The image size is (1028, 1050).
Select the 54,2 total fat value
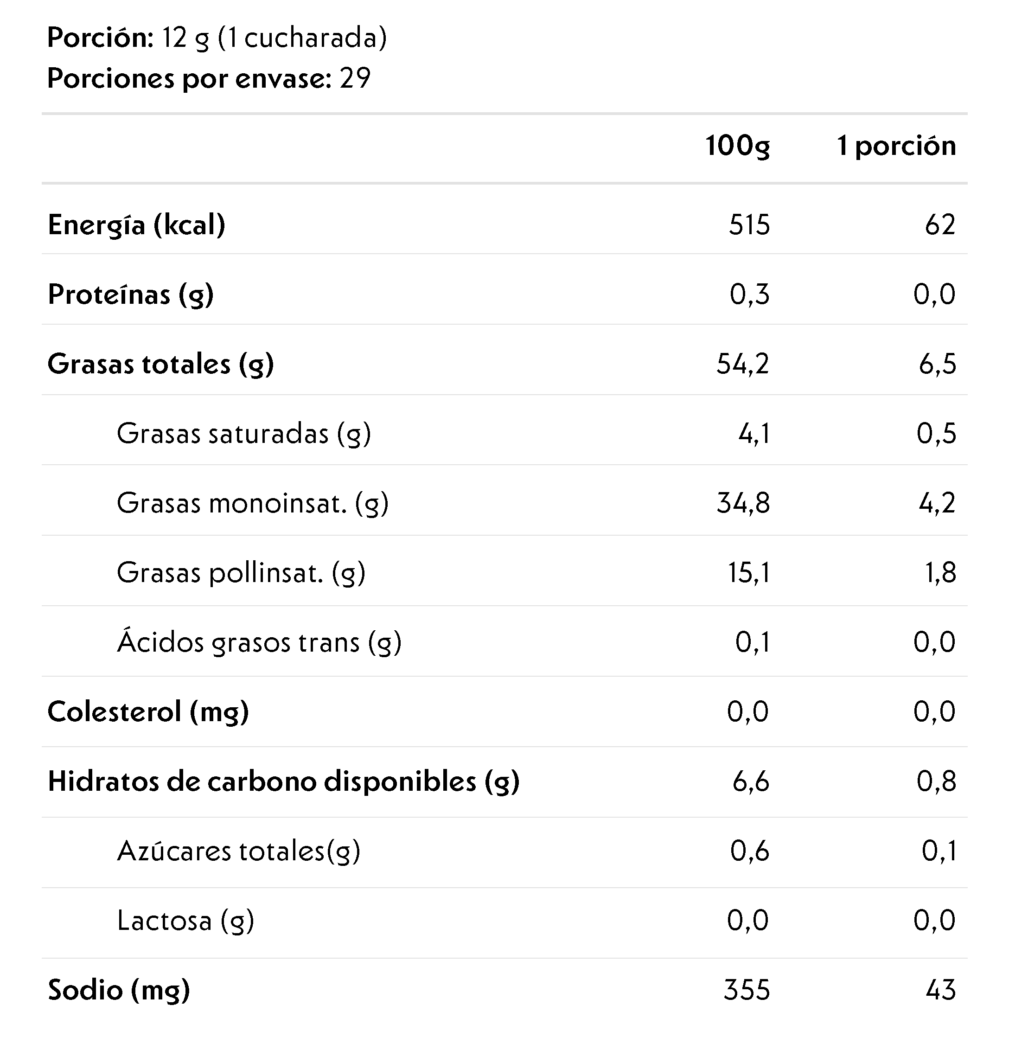pyautogui.click(x=742, y=364)
